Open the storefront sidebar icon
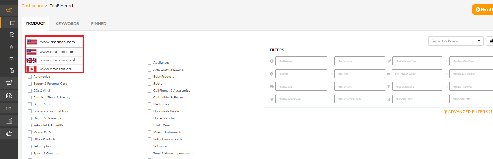 [x=9, y=108]
